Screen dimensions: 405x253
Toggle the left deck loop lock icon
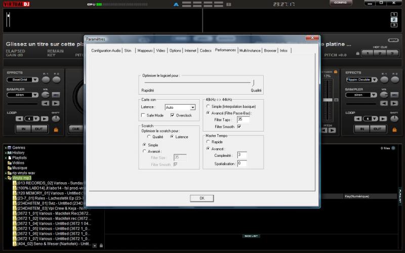coord(56,130)
